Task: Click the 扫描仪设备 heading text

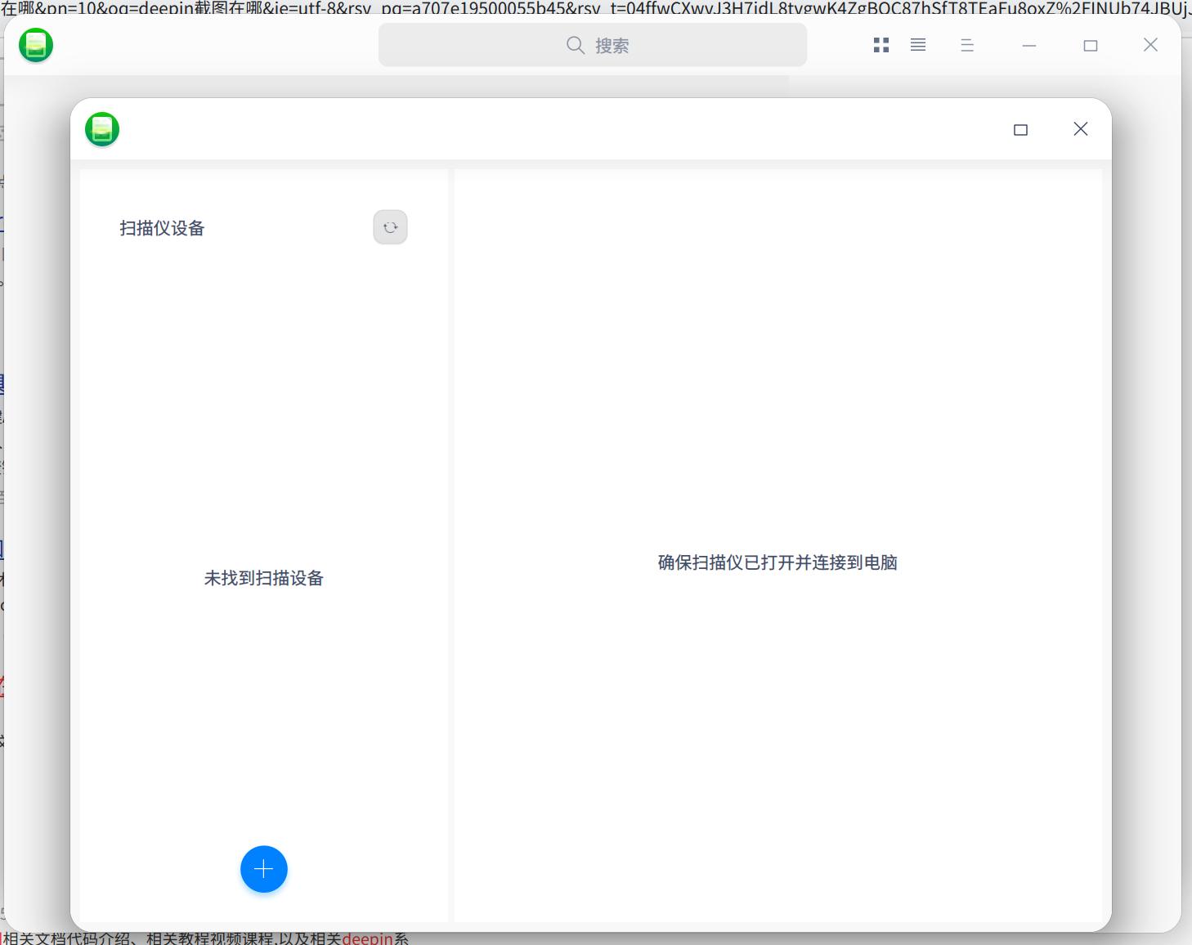Action: [x=162, y=228]
